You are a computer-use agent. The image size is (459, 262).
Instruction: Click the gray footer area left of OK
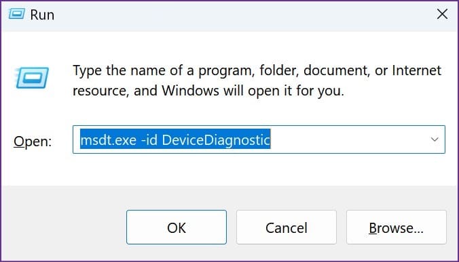[64, 227]
